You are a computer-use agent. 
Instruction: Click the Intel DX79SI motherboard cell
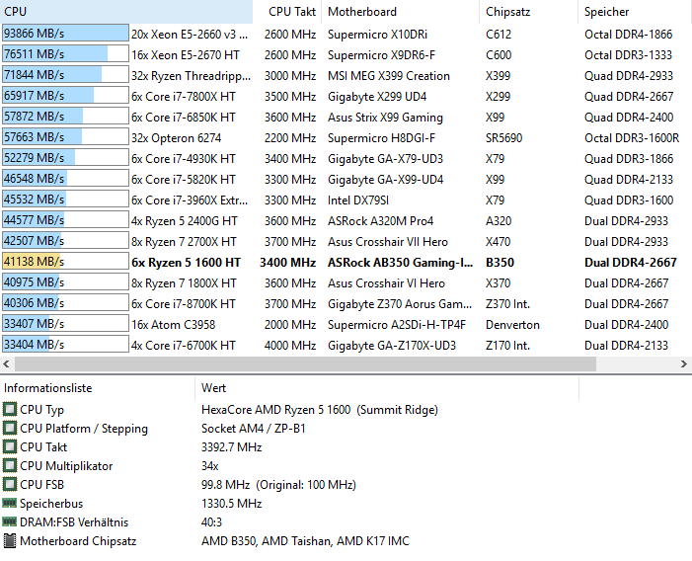(358, 200)
